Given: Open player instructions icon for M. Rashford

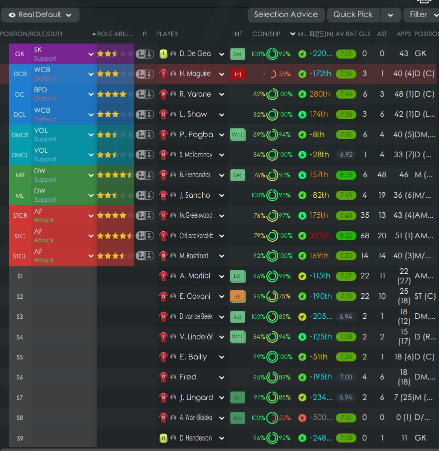Looking at the screenshot, I should [x=145, y=256].
